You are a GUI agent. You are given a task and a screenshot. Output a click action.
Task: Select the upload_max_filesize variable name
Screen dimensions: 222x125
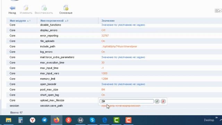tap(52, 100)
